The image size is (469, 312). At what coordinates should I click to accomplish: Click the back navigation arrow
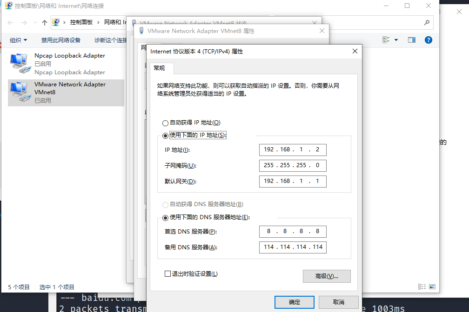pyautogui.click(x=10, y=23)
